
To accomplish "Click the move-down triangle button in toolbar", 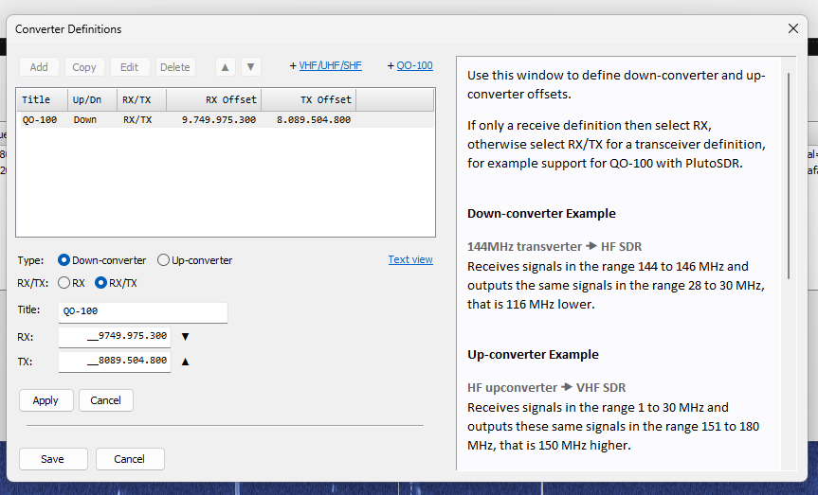I will [251, 66].
